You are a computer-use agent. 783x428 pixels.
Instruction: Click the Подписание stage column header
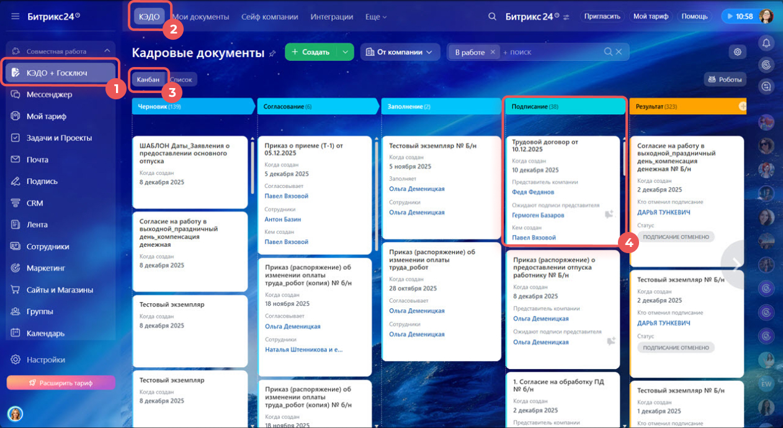pos(563,107)
